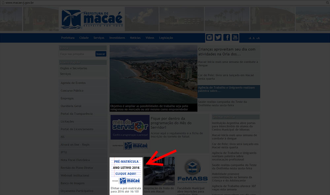This screenshot has width=330, height=195.
Task: Click the Prefeitura de Macaé logo
Action: 92,19
